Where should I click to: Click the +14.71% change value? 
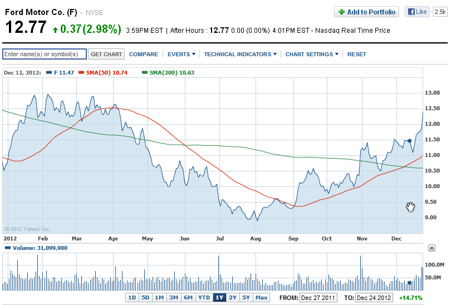click(411, 298)
